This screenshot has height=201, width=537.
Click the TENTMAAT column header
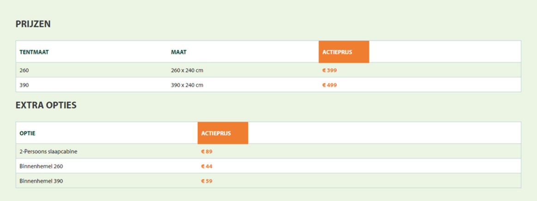tap(34, 52)
